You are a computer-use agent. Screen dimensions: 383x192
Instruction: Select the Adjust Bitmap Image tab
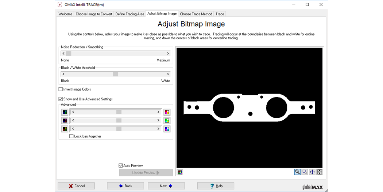162,14
